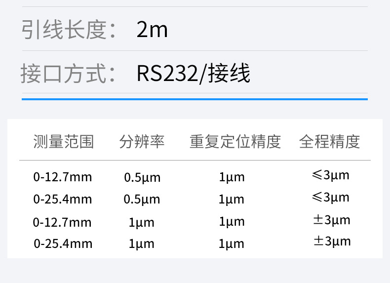Click 0.5μm resolution in the second row
Screen dimensions: 390x283
(x=142, y=199)
